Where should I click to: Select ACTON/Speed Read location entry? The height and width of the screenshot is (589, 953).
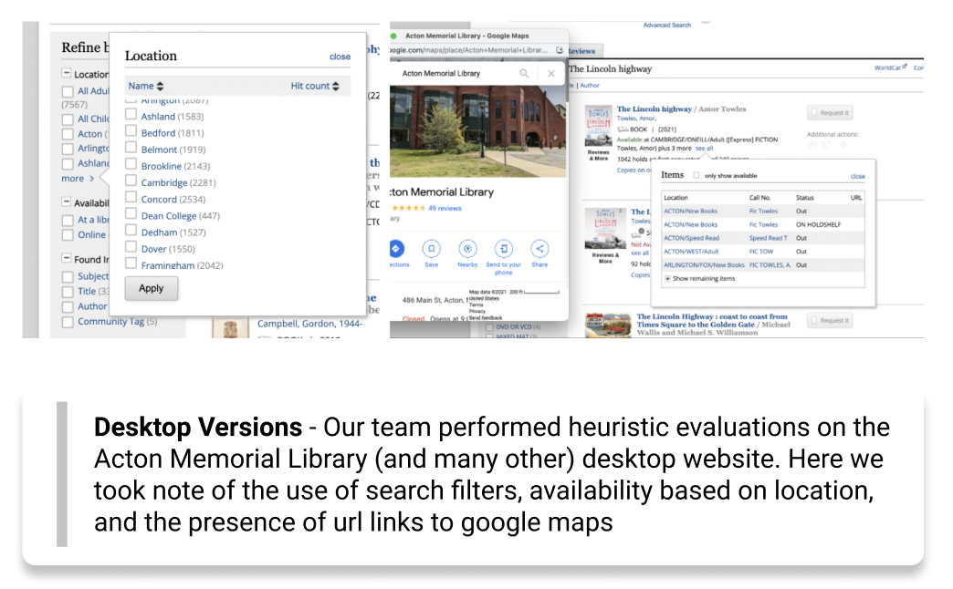coord(691,238)
